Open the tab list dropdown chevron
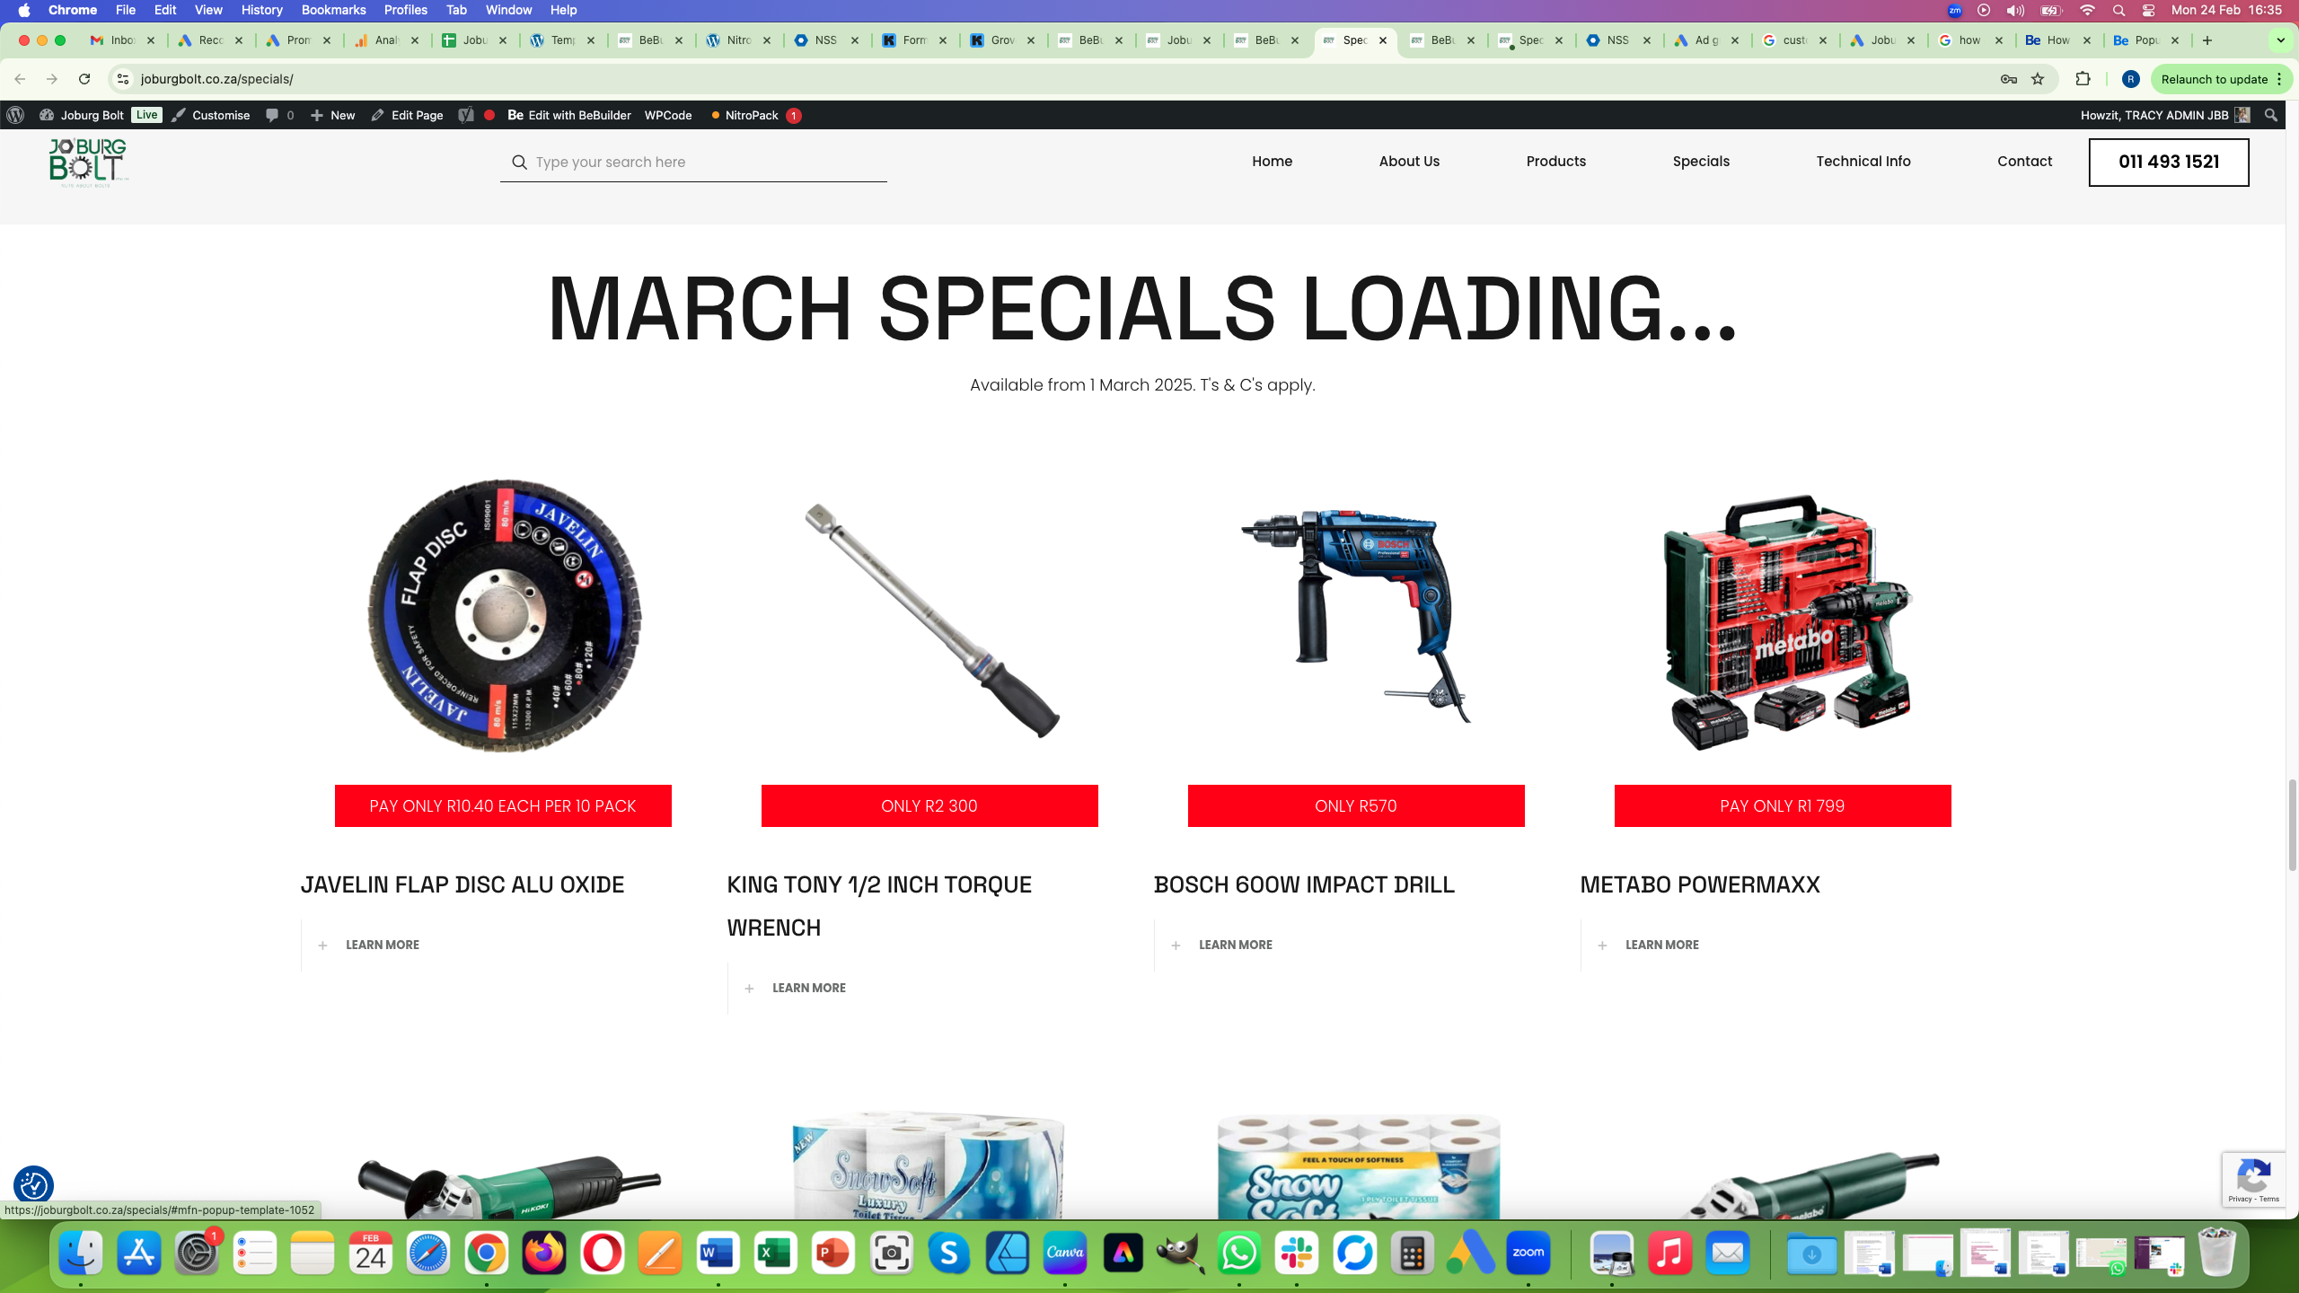Screen dimensions: 2299x1293 (x=2280, y=40)
